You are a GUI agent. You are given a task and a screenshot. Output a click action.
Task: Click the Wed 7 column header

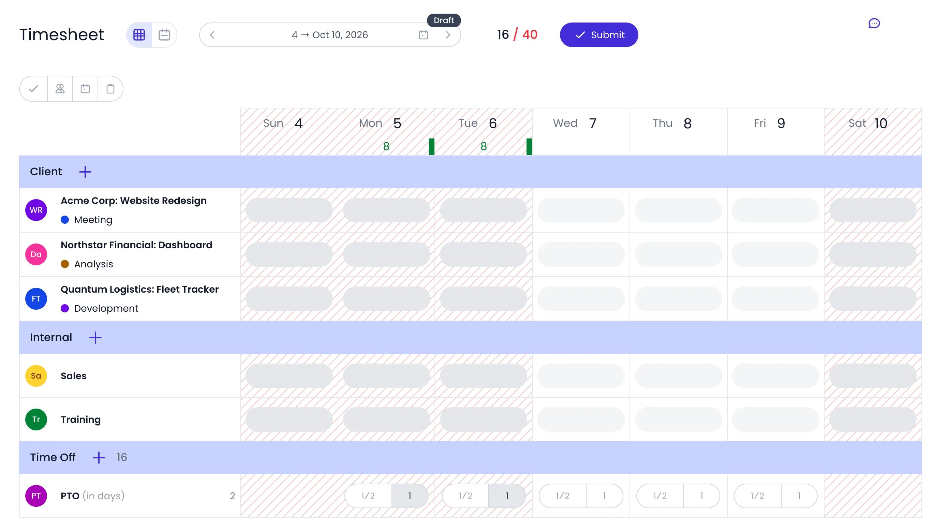pyautogui.click(x=581, y=132)
